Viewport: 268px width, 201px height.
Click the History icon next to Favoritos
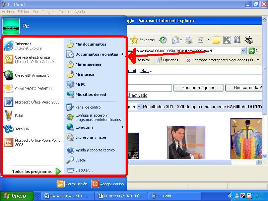pyautogui.click(x=163, y=40)
